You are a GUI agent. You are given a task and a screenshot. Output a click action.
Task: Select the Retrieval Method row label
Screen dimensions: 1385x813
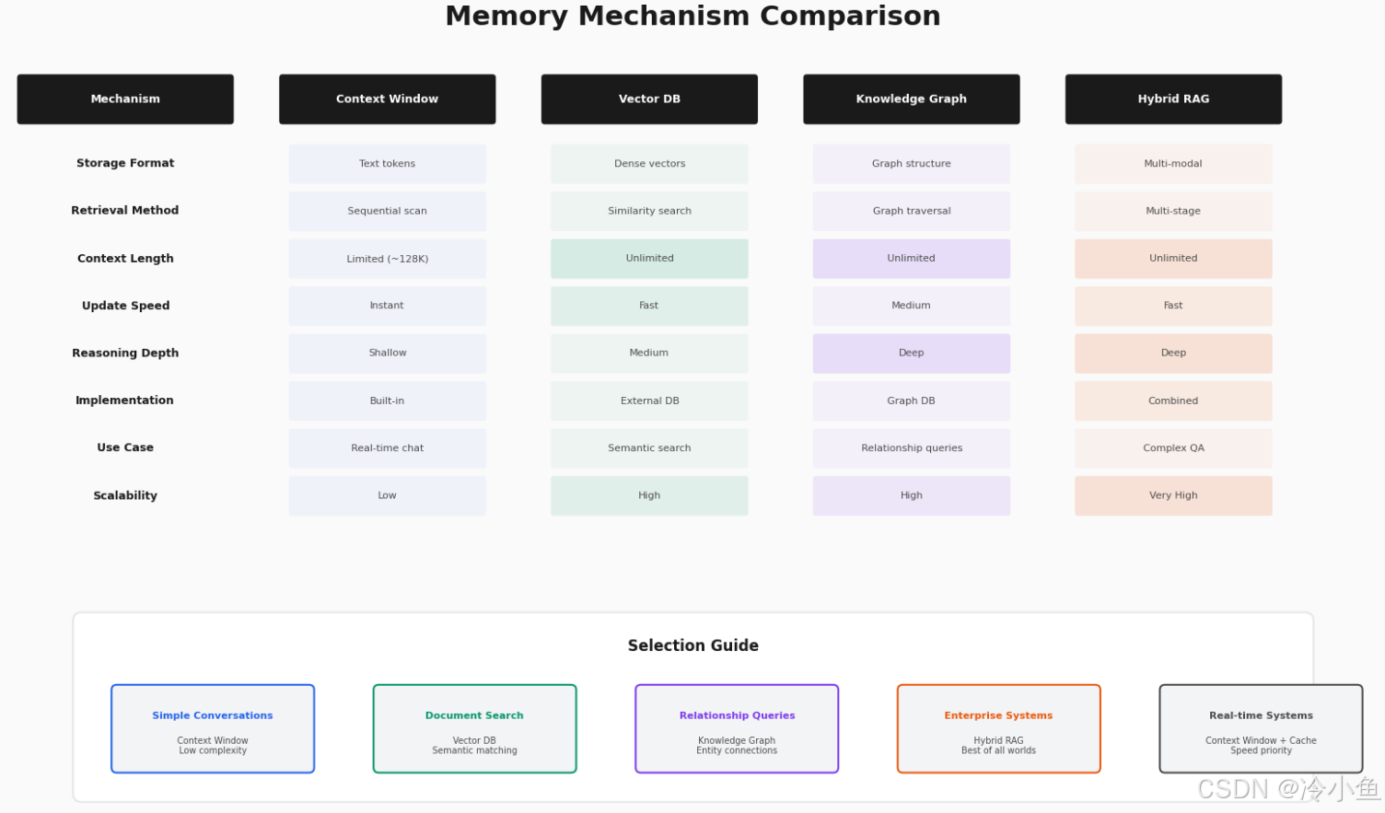125,210
